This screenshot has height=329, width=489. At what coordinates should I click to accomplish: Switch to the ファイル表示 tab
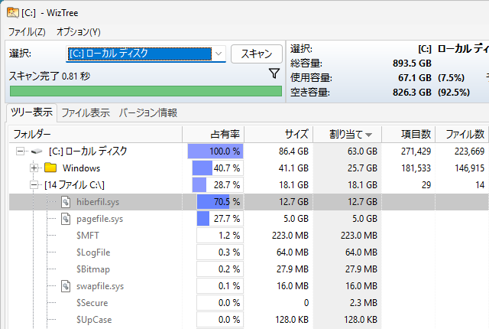click(x=85, y=112)
